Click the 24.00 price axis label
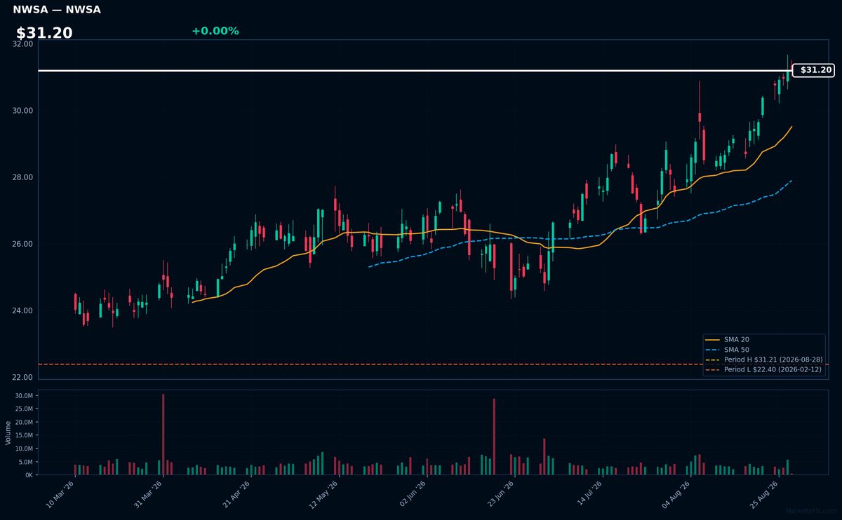The height and width of the screenshot is (520, 842). click(x=23, y=310)
